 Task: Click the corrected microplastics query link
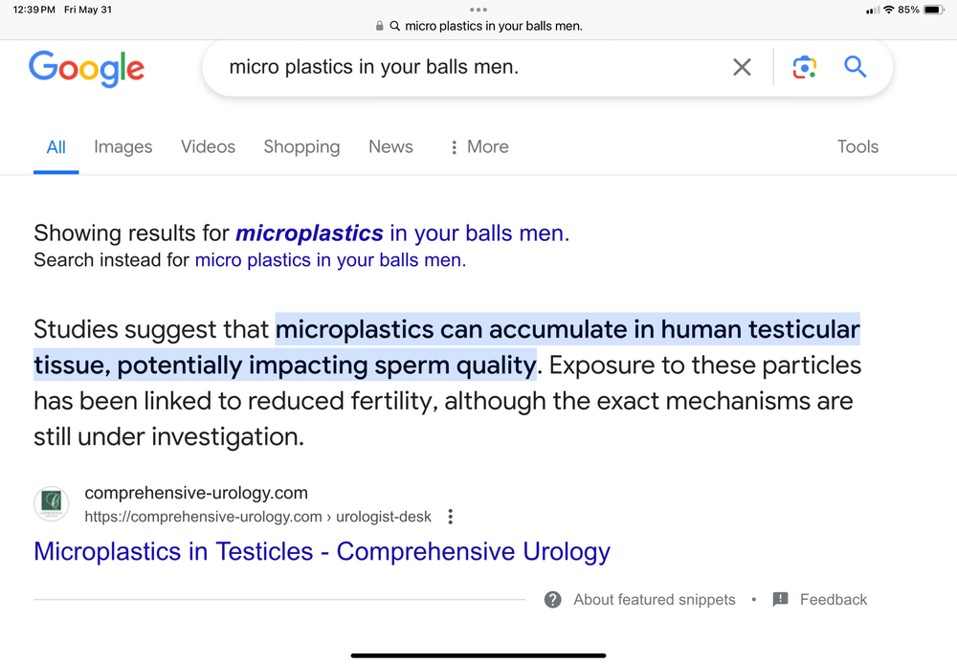tap(402, 233)
